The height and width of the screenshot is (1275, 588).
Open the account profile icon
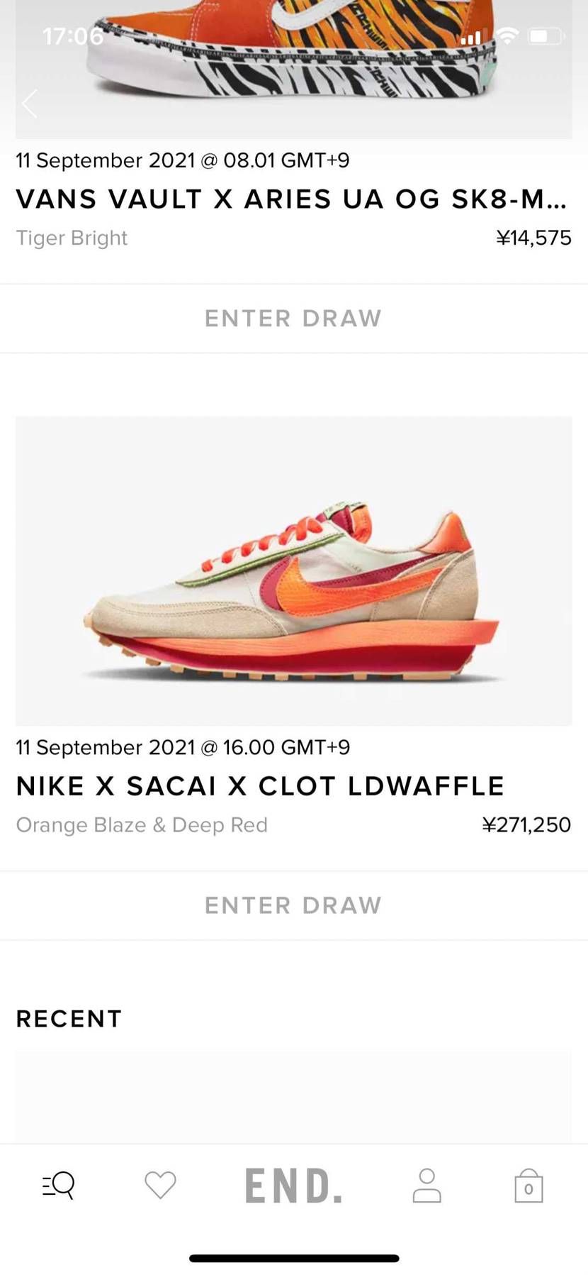pyautogui.click(x=427, y=1186)
